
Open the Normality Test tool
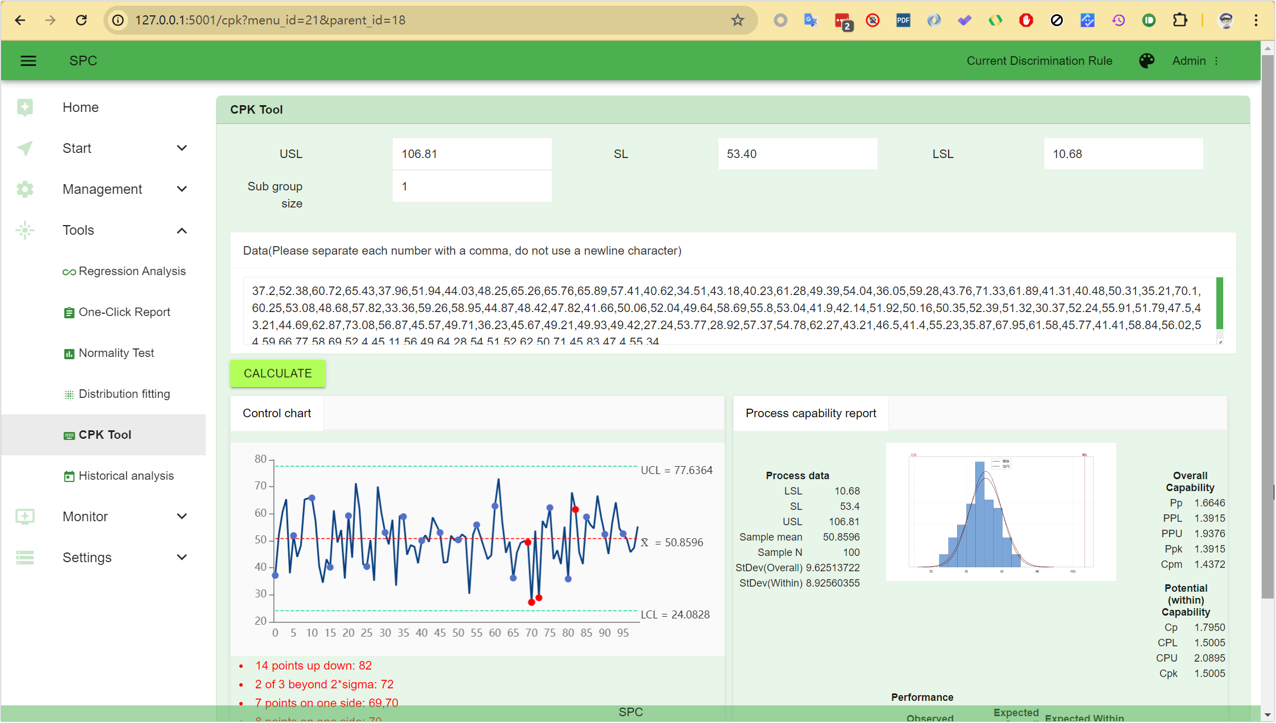pos(116,352)
